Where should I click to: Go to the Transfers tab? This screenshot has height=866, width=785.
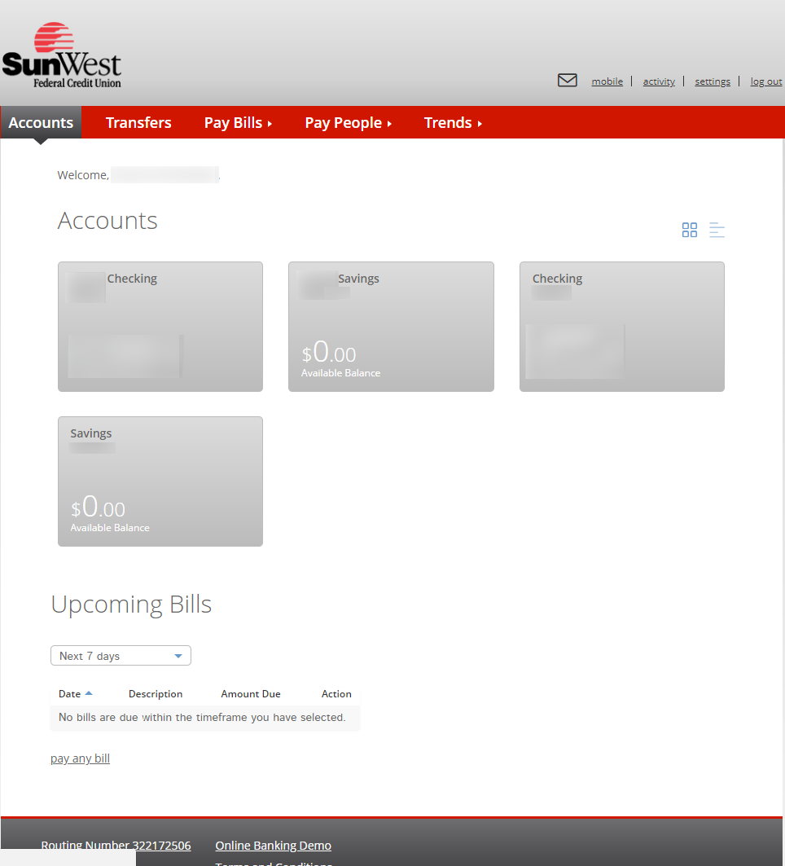pos(138,122)
